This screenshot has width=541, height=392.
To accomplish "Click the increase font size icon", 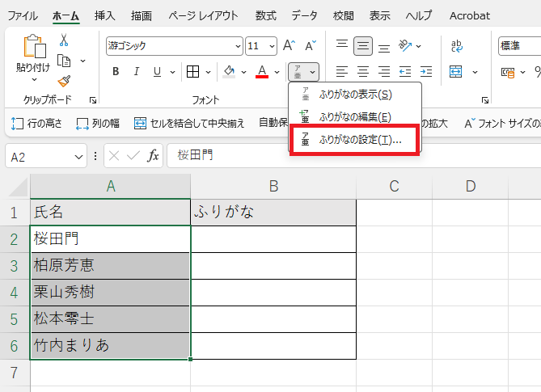I will point(290,46).
